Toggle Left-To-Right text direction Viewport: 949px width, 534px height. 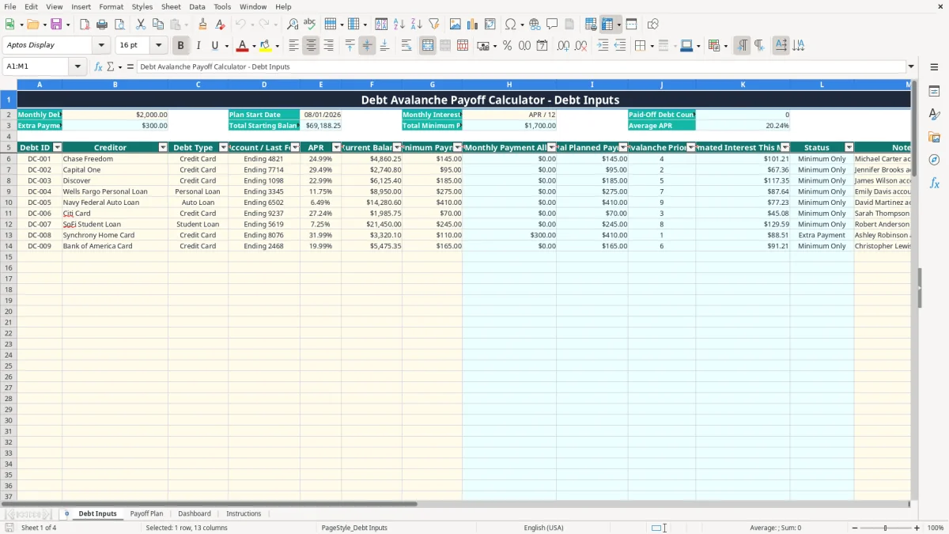(742, 46)
